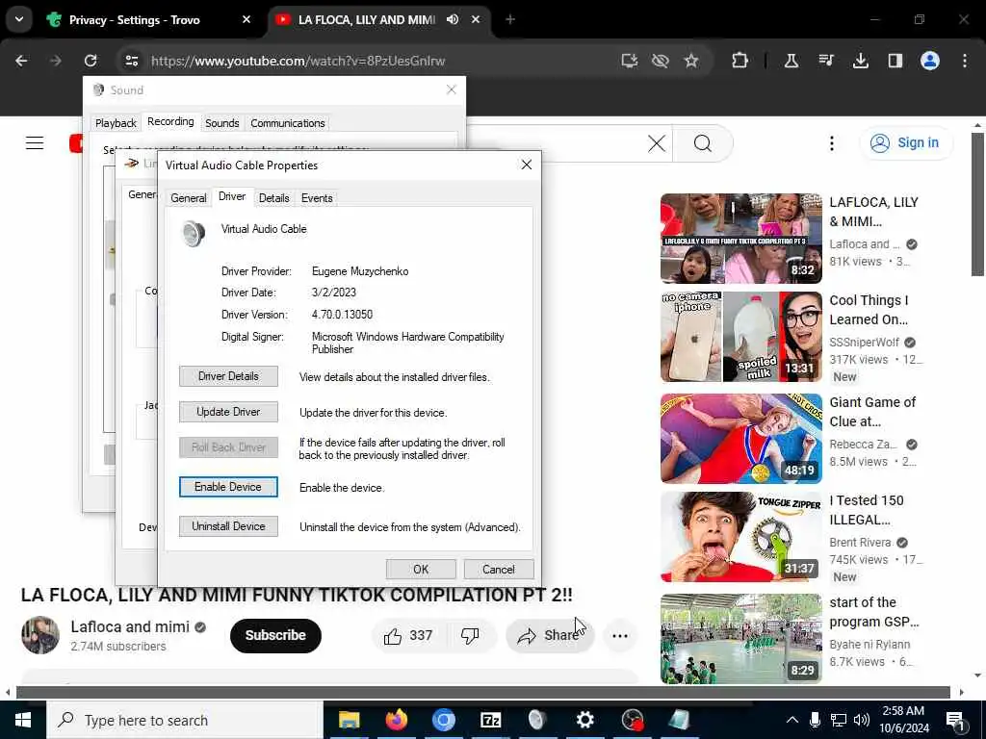986x739 pixels.
Task: Launch Firefox from taskbar
Action: tap(396, 720)
